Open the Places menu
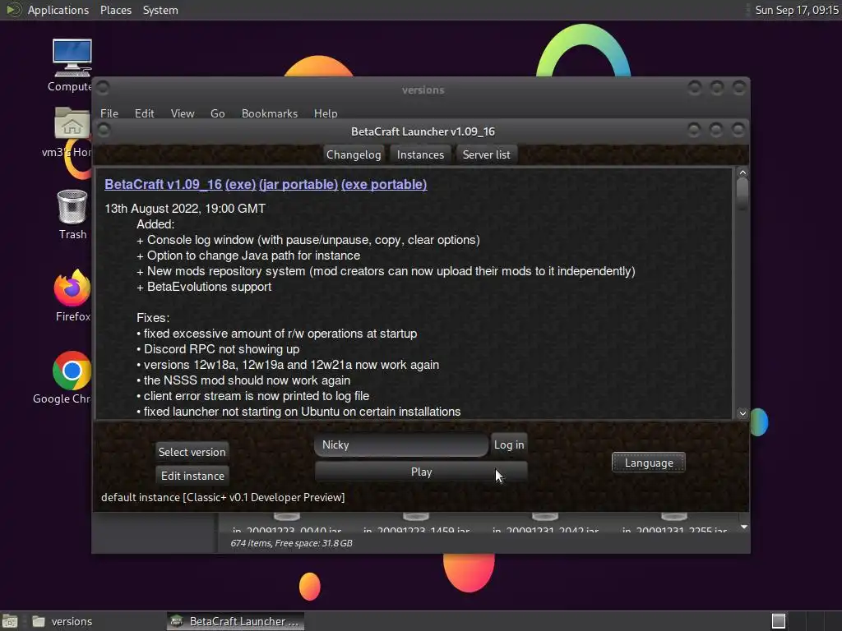The width and height of the screenshot is (842, 631). tap(115, 10)
